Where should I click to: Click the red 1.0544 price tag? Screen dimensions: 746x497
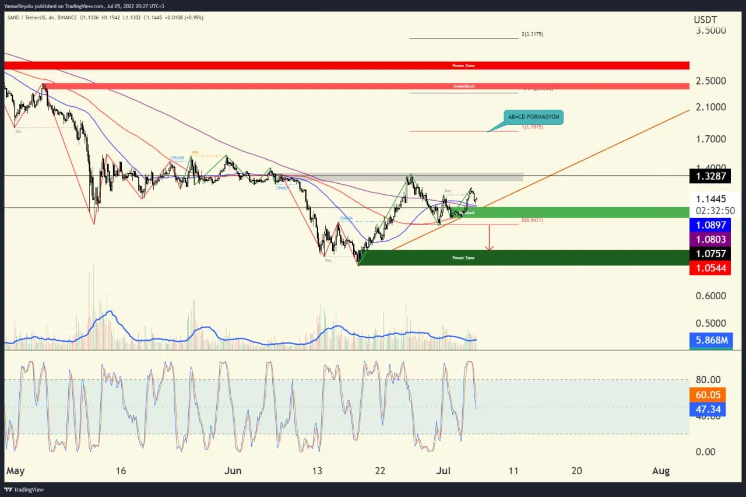[x=709, y=268]
